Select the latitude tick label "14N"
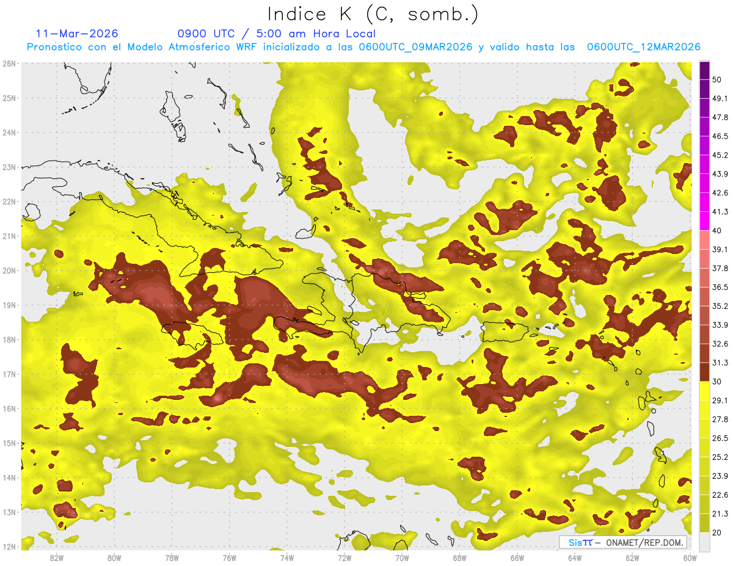 tap(9, 477)
